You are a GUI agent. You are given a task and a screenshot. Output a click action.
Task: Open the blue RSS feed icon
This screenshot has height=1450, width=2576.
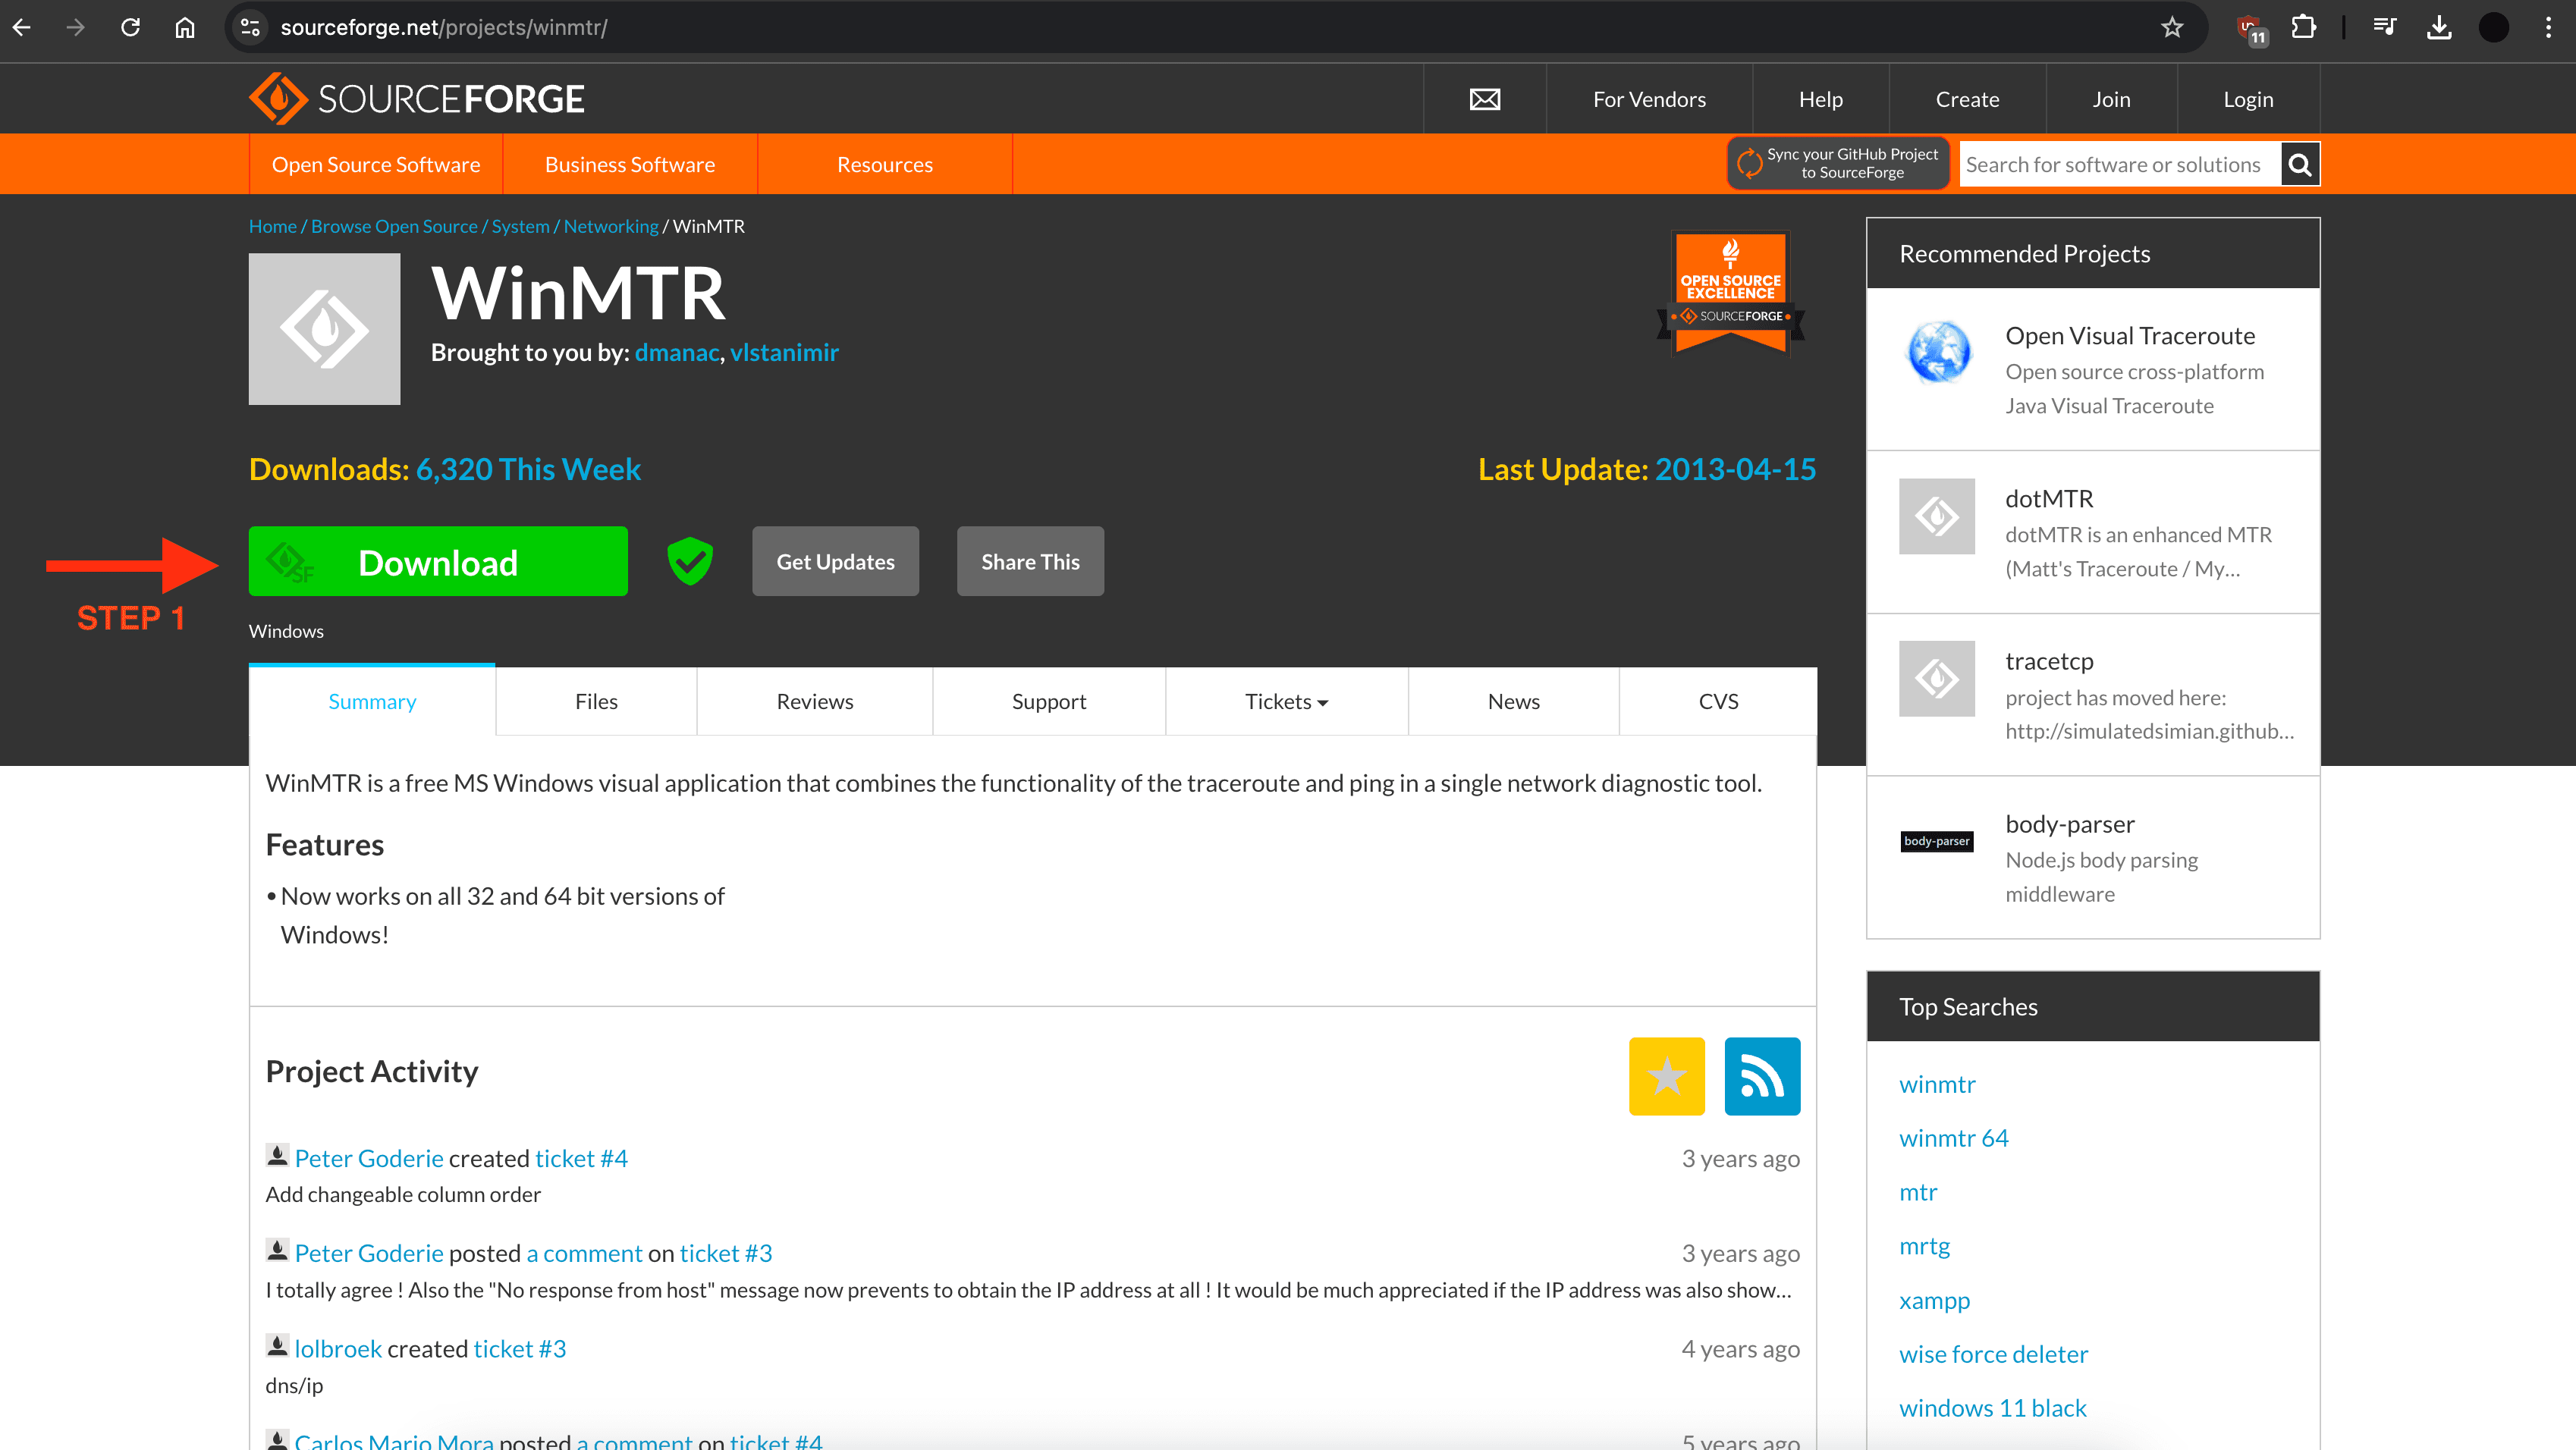coord(1762,1076)
